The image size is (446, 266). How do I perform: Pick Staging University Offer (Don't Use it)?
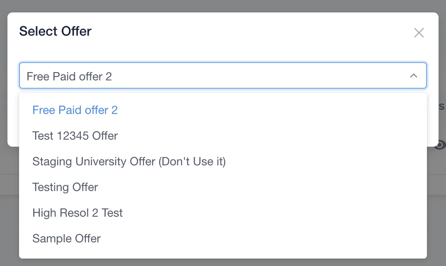coord(129,161)
